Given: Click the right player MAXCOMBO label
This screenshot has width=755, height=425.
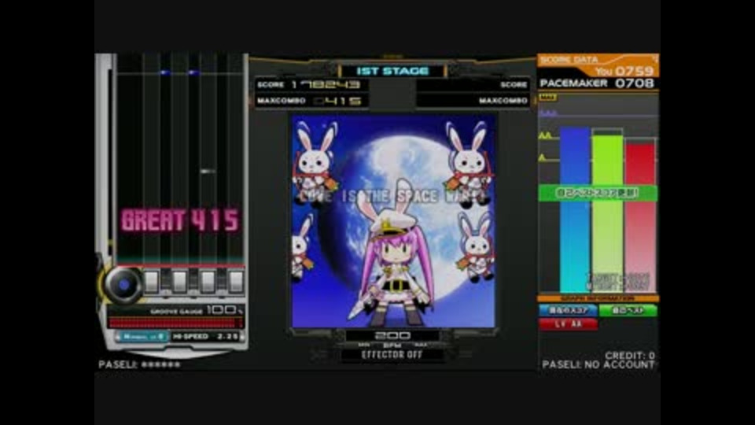Looking at the screenshot, I should (x=503, y=101).
